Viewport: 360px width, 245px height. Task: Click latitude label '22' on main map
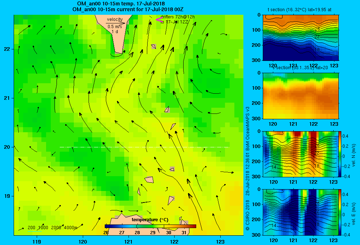7,49
